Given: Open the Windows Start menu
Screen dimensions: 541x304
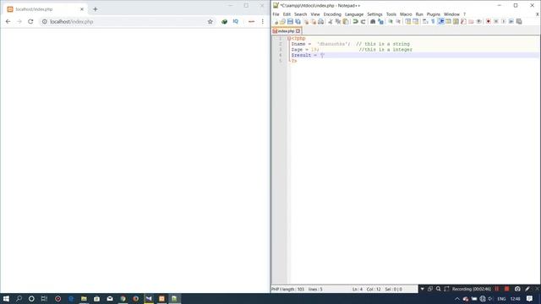Looking at the screenshot, I should pos(6,298).
